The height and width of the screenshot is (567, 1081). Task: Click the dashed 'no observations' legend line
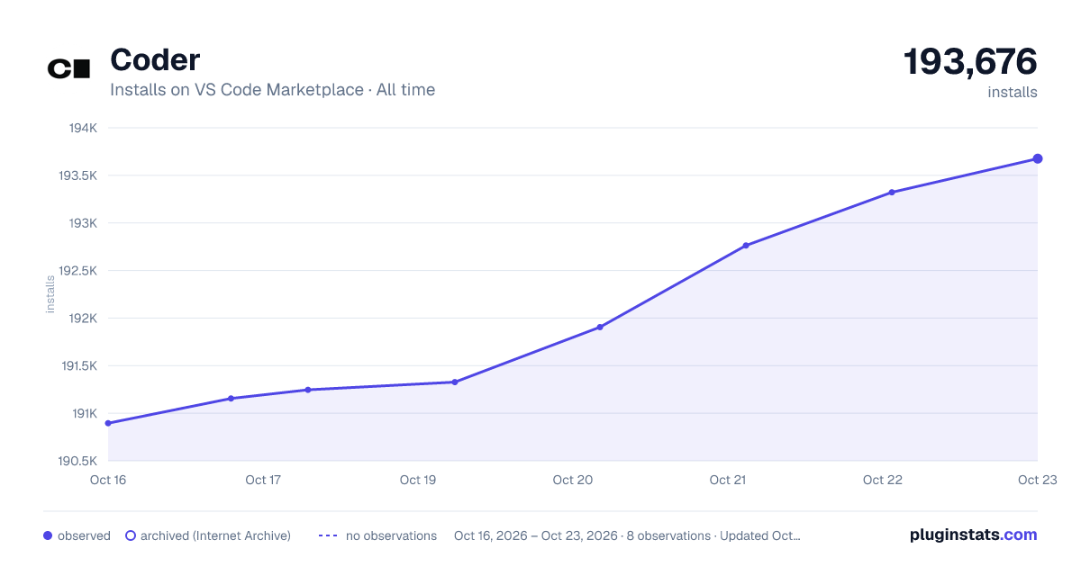click(328, 535)
